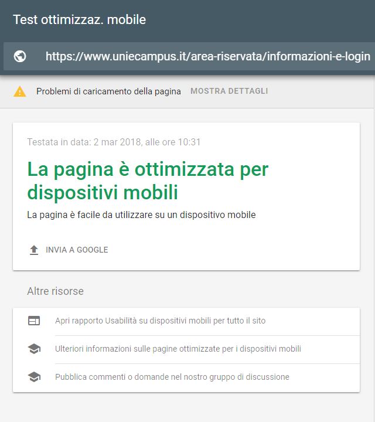Click the globe icon beside the URL
The image size is (375, 422).
(20, 56)
